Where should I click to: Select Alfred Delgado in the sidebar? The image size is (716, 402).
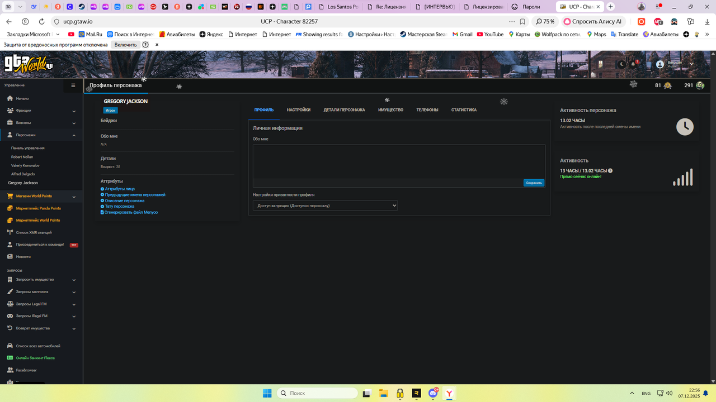tap(23, 174)
